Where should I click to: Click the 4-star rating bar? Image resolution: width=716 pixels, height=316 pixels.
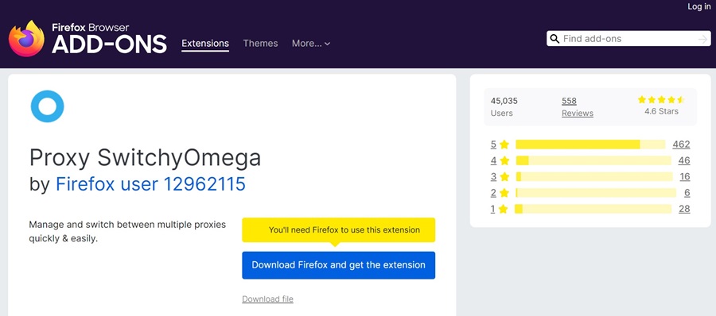click(593, 160)
